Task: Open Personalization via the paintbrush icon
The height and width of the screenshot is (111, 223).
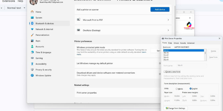Action: [x=32, y=35]
